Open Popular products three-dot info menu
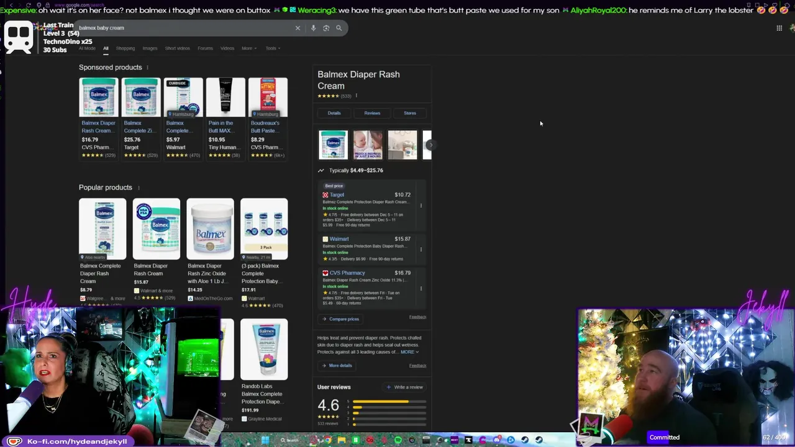Image resolution: width=795 pixels, height=447 pixels. tap(138, 187)
